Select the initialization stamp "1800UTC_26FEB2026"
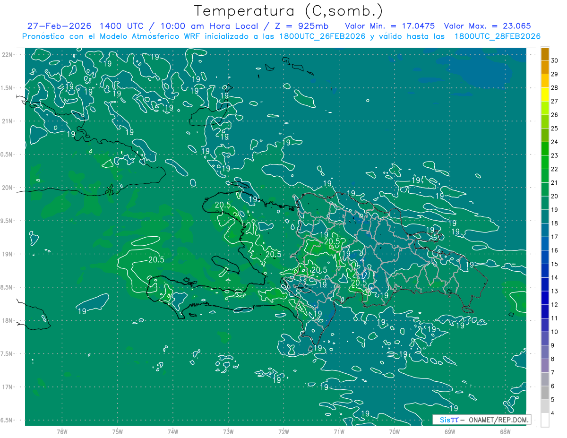 pos(321,36)
